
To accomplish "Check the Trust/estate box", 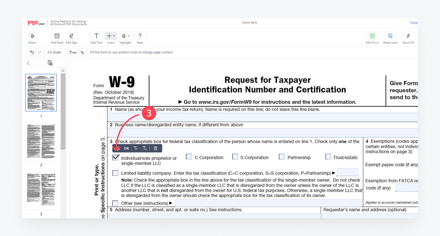I will point(328,157).
